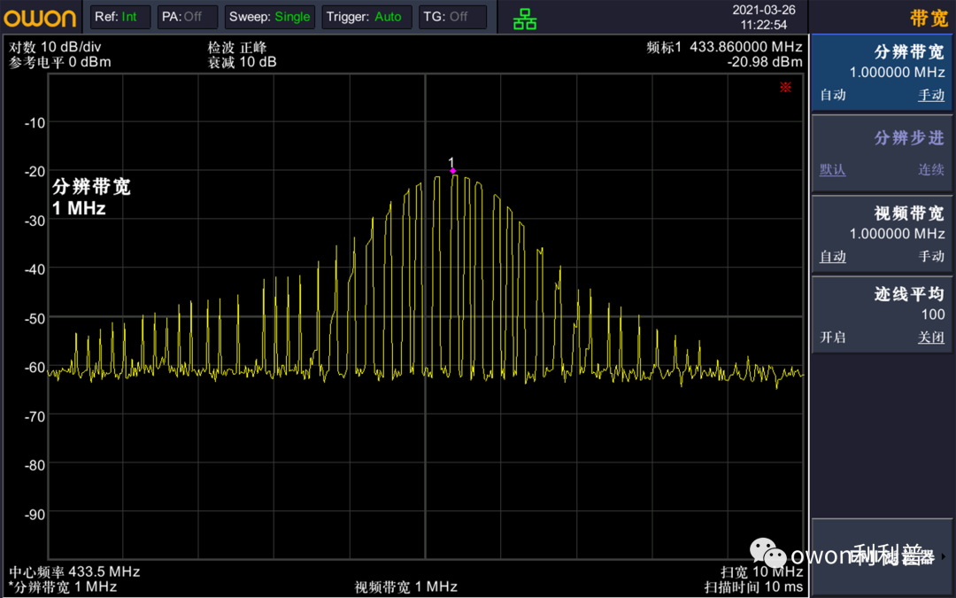Click the 1.000000 MHz value under 视频带宽
This screenshot has height=598, width=956.
(x=897, y=234)
